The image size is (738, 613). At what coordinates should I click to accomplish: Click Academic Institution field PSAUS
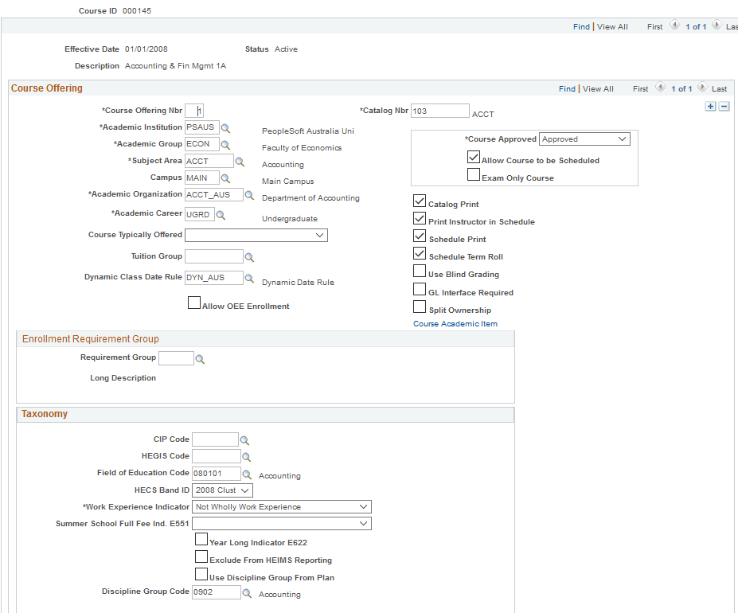click(202, 127)
